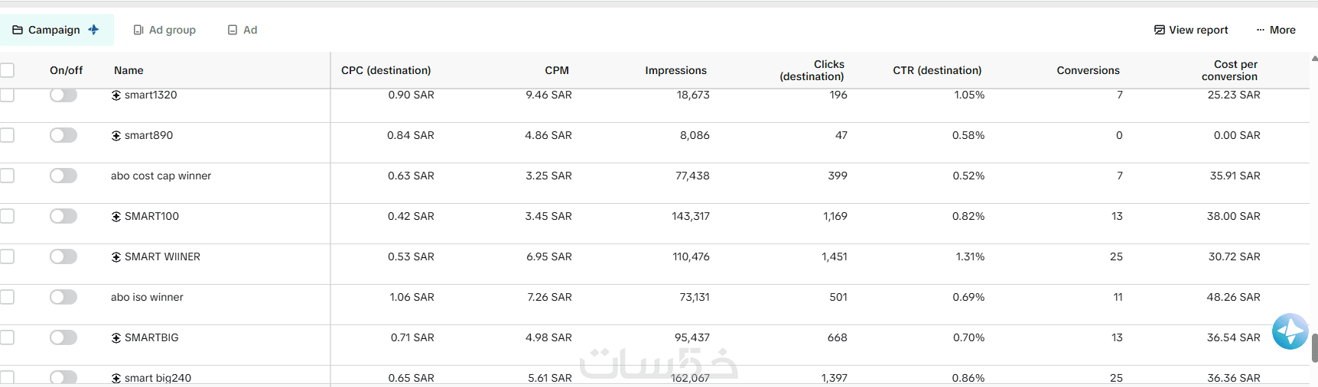This screenshot has width=1318, height=387.
Task: Open the abo iso winner campaign name
Action: coord(147,297)
